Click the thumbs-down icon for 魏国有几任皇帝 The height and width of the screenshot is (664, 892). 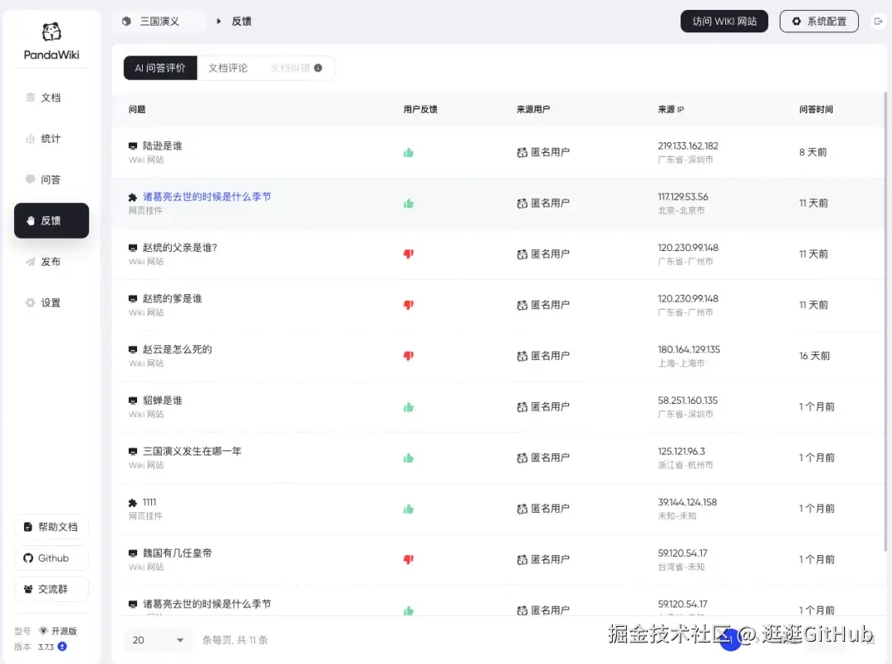(x=408, y=559)
